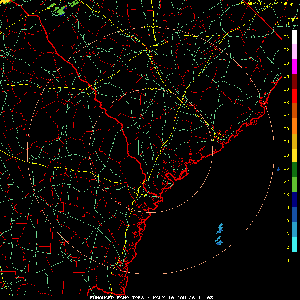Screen dimensions: 300x300
Task: Click the medium blue 14 kft color band
Action: point(294,214)
